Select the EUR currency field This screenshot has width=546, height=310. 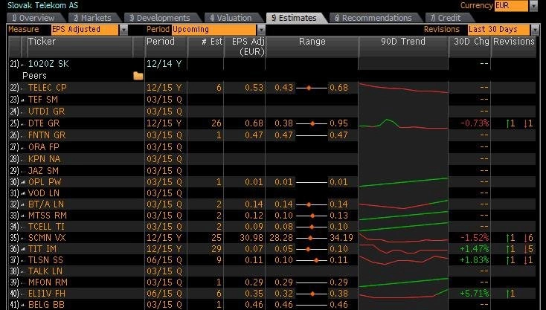511,5
